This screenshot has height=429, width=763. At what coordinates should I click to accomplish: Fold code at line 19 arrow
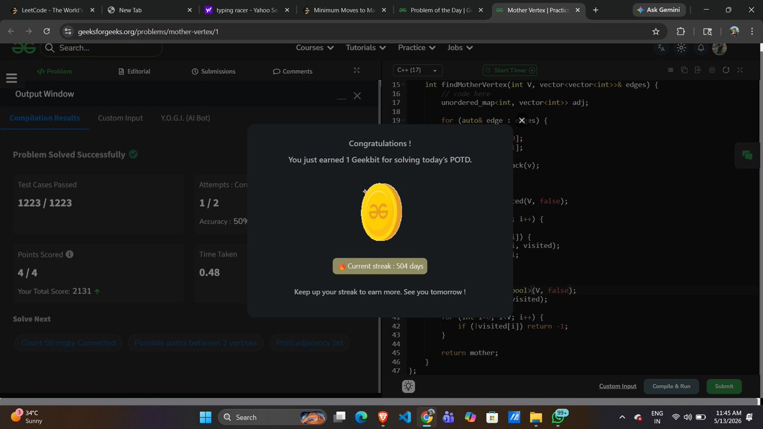[x=404, y=120]
